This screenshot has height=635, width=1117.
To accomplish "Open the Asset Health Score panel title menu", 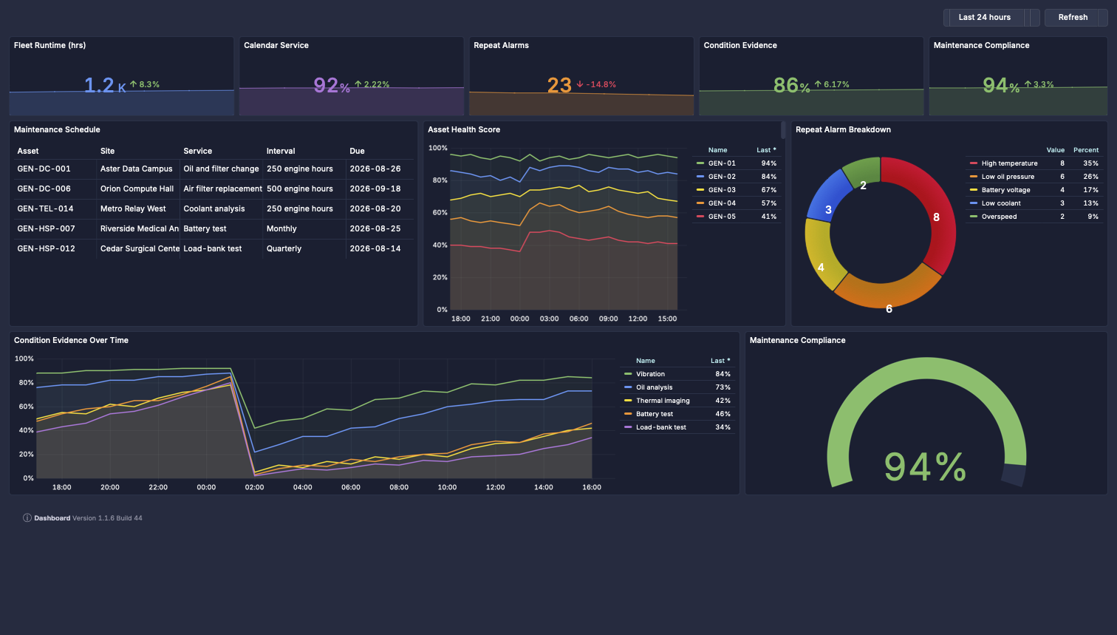I will tap(464, 129).
